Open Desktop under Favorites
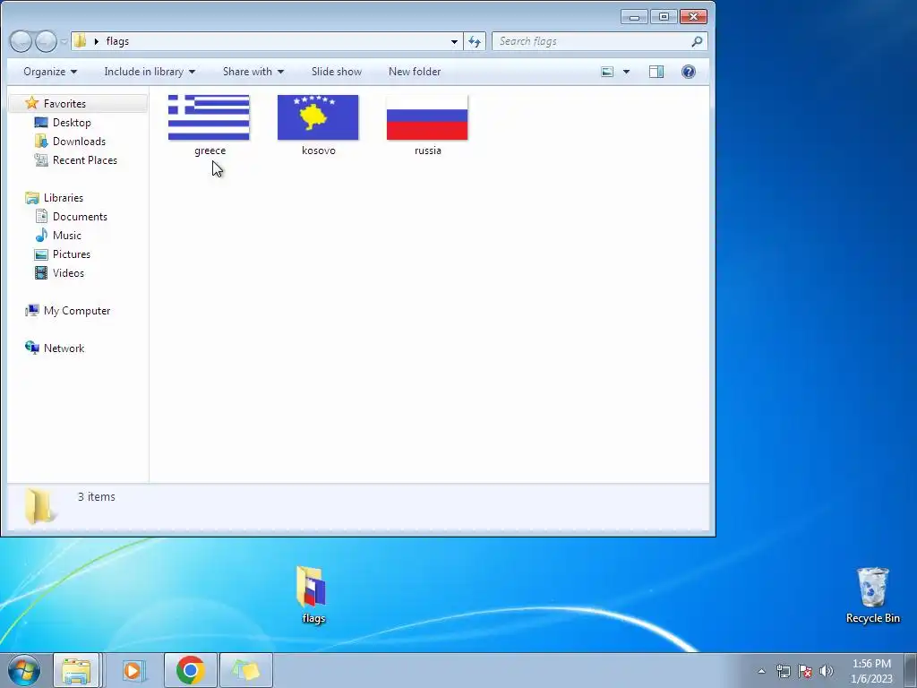Image resolution: width=917 pixels, height=688 pixels. [x=72, y=122]
